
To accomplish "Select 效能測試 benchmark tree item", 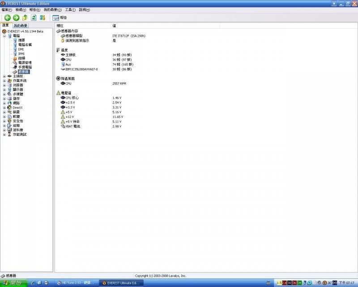I will coord(19,135).
